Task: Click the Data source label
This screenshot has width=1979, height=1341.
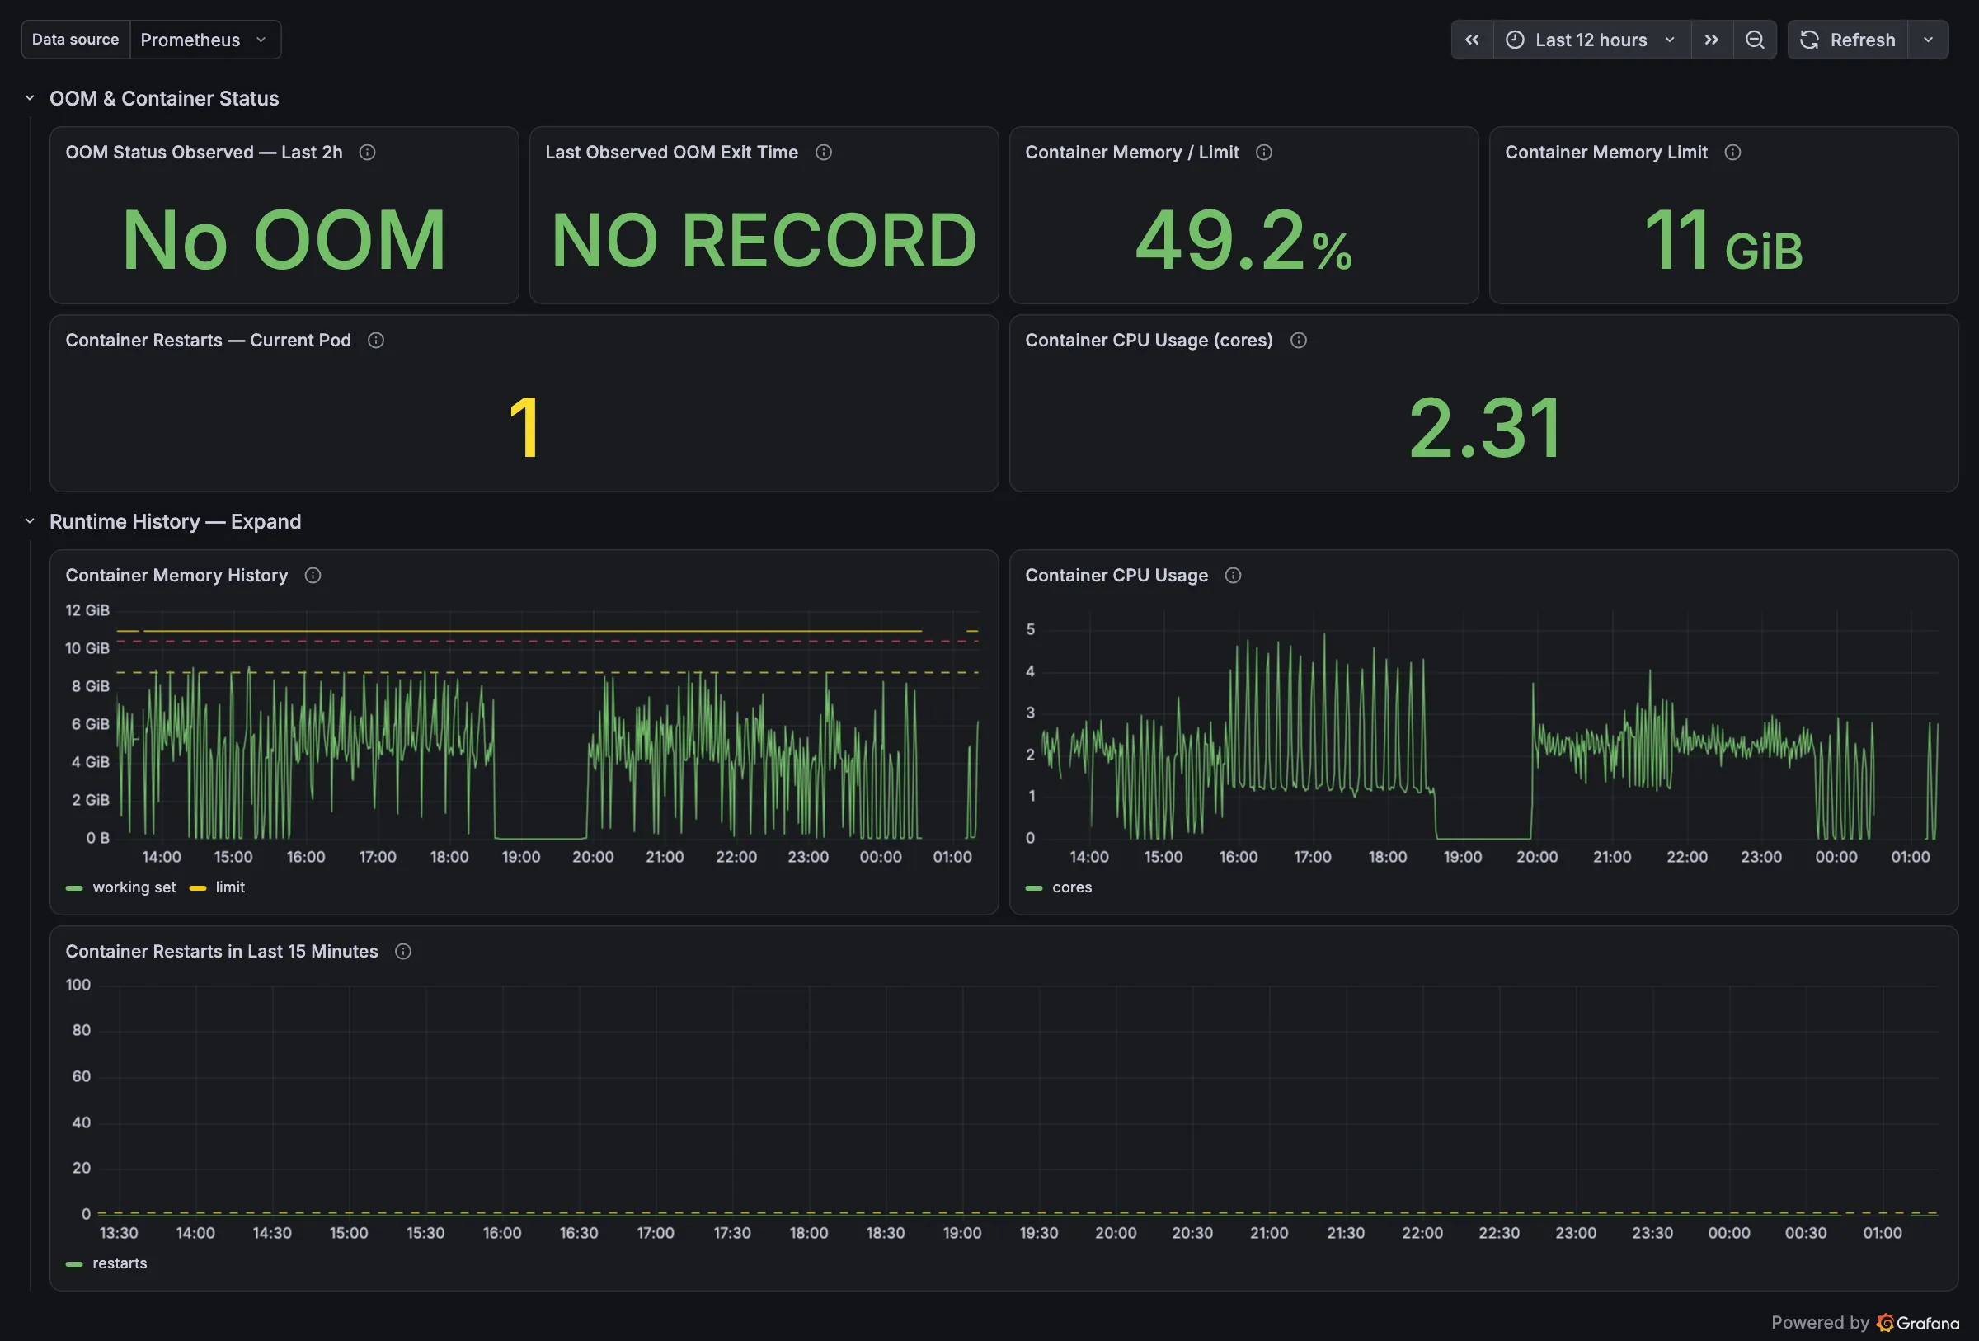Action: (75, 40)
